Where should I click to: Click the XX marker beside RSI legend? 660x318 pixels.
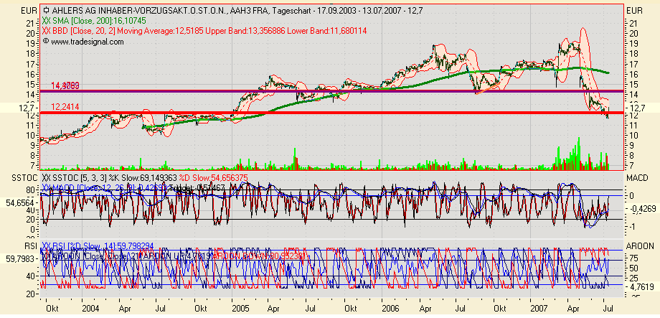coord(47,246)
